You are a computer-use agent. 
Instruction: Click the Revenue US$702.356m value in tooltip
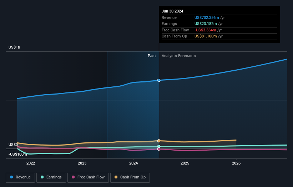(207, 17)
